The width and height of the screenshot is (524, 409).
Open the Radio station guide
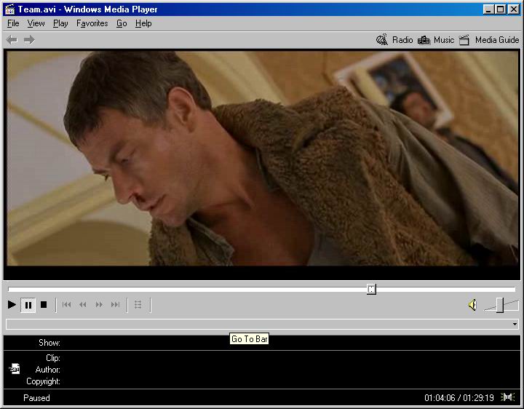click(x=394, y=40)
